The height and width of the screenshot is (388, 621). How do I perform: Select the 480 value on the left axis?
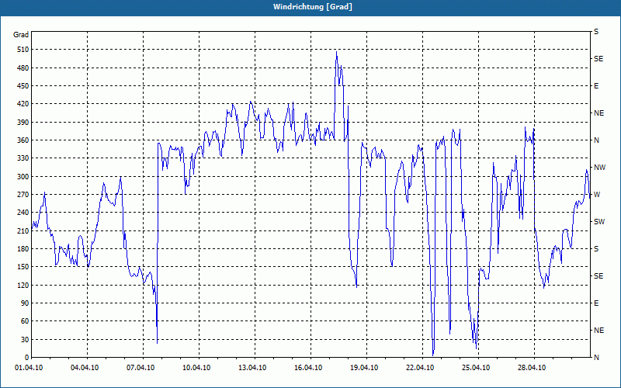click(x=23, y=68)
